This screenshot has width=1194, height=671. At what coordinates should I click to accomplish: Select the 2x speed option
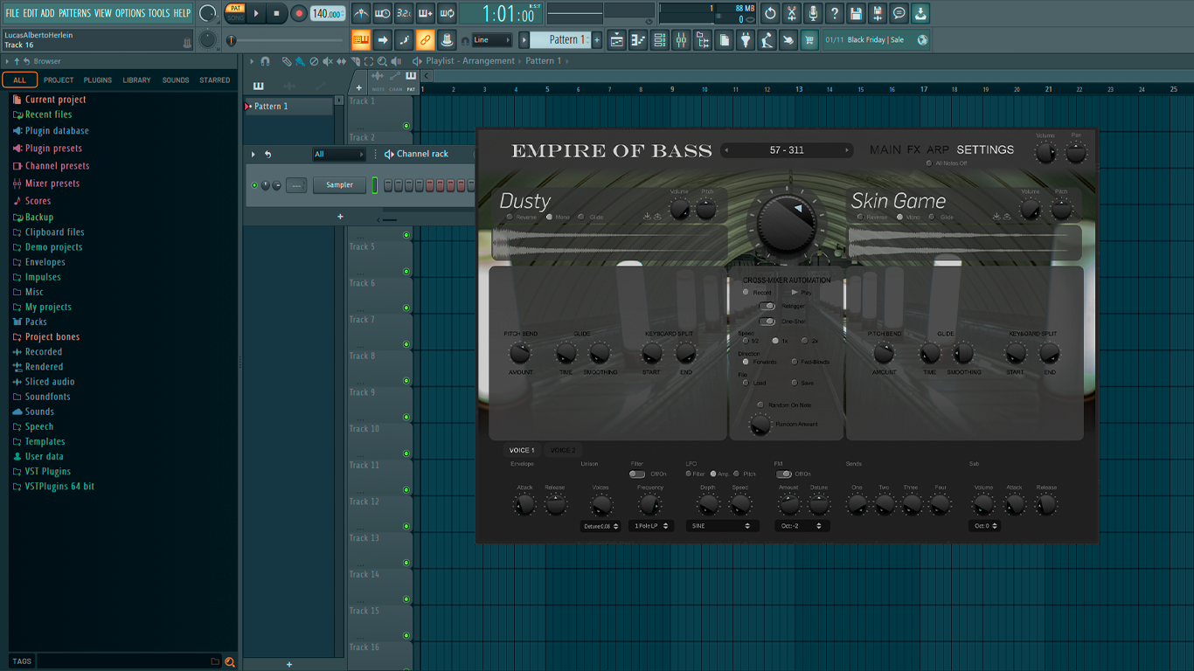click(804, 341)
